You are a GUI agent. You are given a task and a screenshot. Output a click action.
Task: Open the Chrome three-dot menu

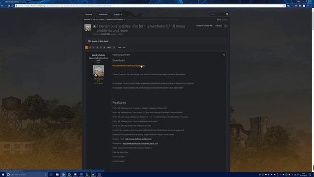pos(312,6)
